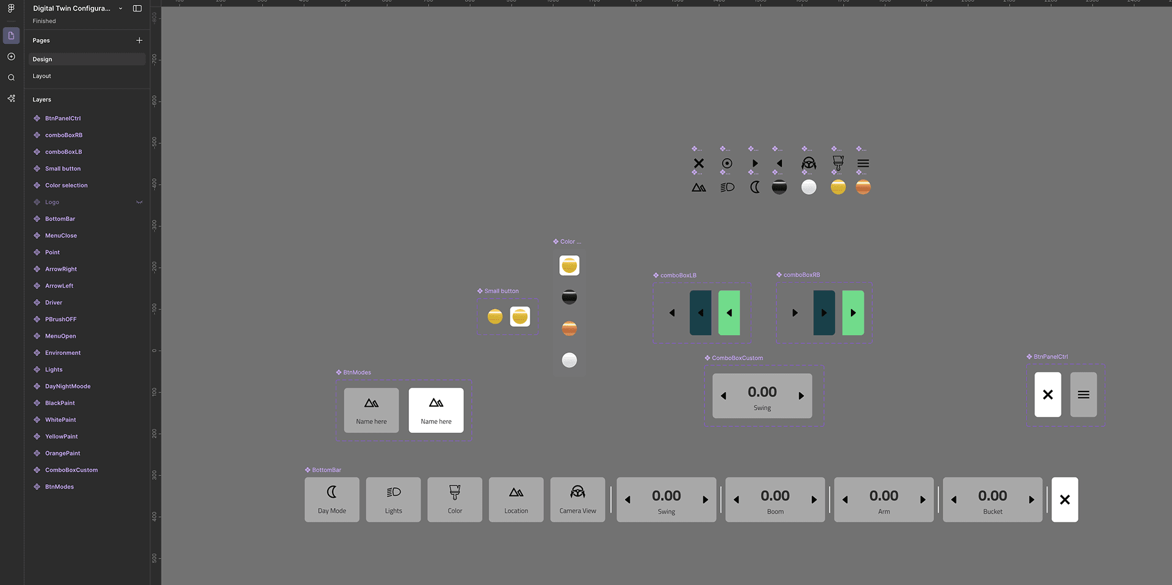
Task: Add a new page with the plus button
Action: (139, 40)
